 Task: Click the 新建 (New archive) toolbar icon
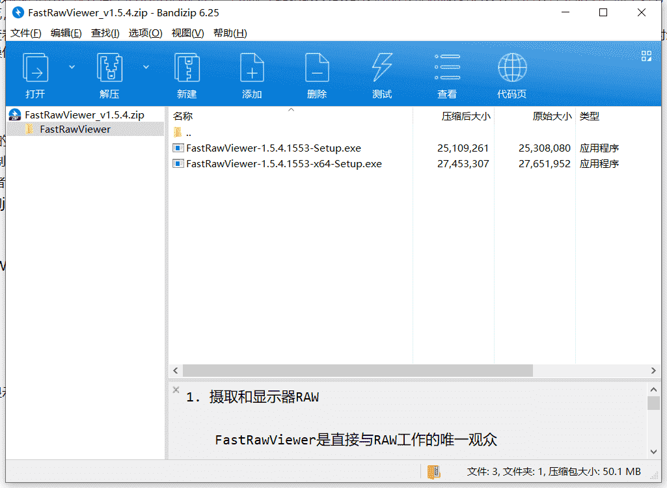tap(187, 67)
